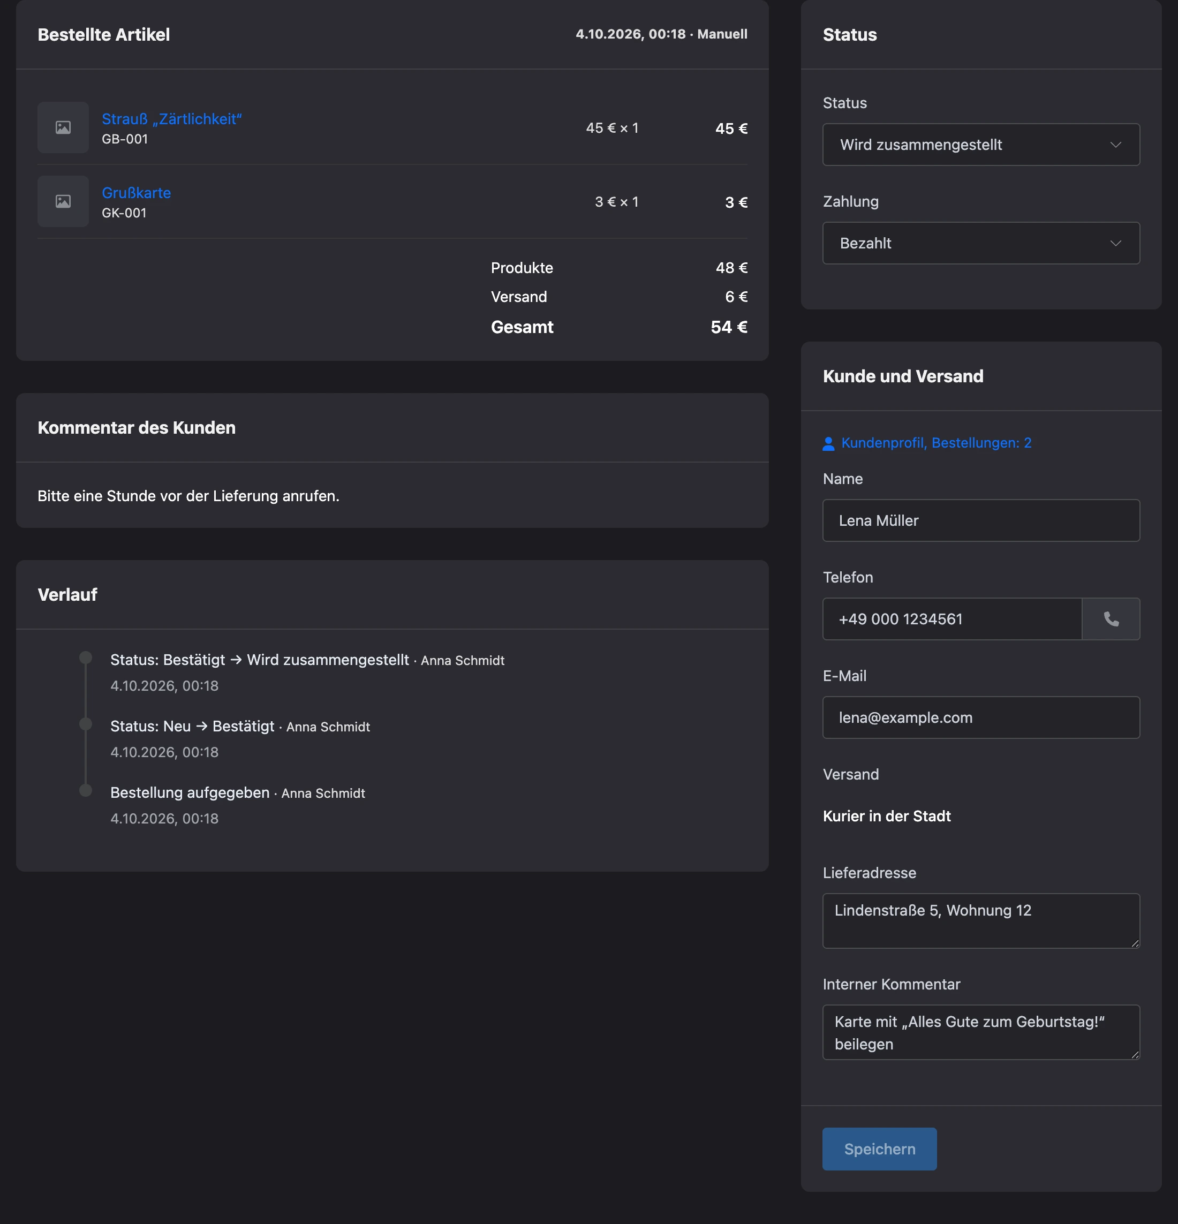This screenshot has height=1224, width=1178.
Task: Click the E-Mail input field
Action: (981, 717)
